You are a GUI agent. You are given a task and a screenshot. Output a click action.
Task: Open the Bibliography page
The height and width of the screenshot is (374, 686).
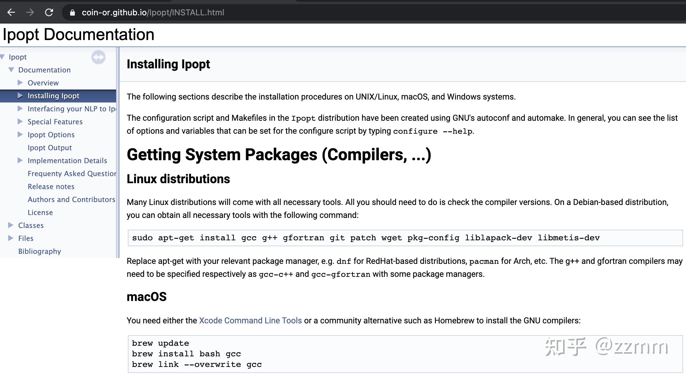[39, 251]
